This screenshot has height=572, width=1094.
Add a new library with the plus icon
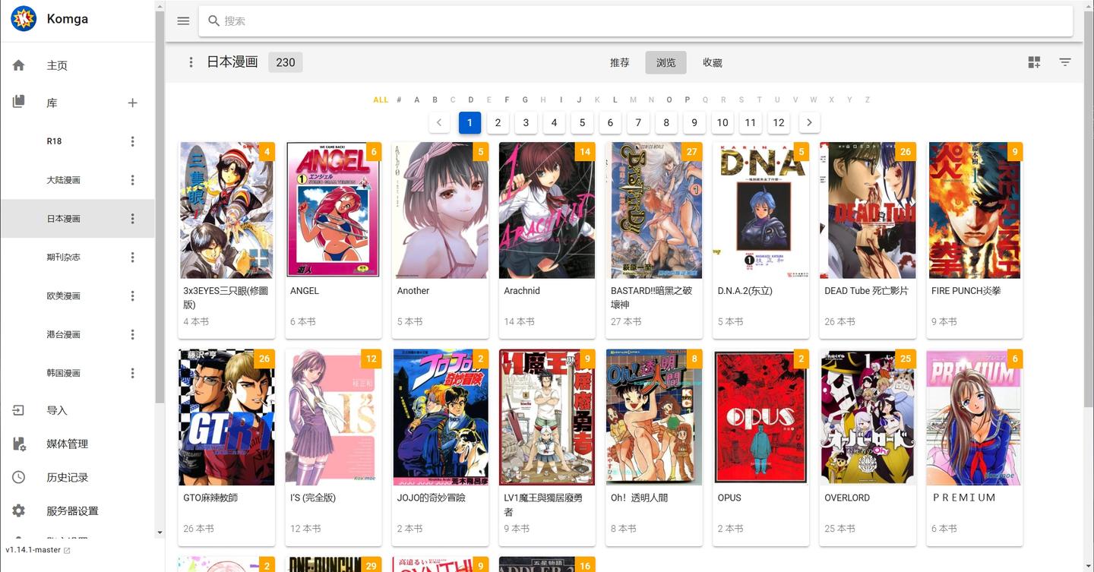coord(132,103)
